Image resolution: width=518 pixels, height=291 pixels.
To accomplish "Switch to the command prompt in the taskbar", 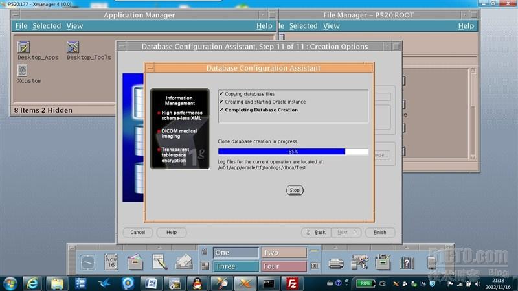I will tap(268, 284).
